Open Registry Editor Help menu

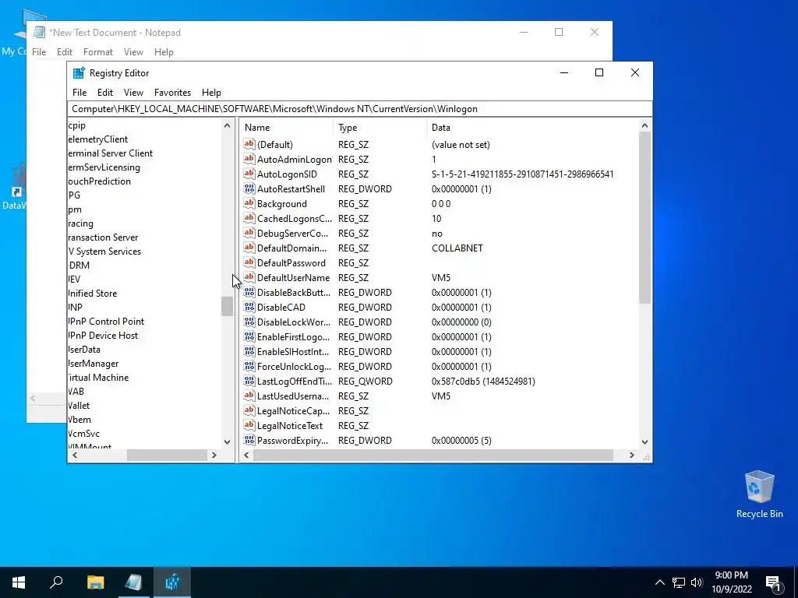coord(211,93)
